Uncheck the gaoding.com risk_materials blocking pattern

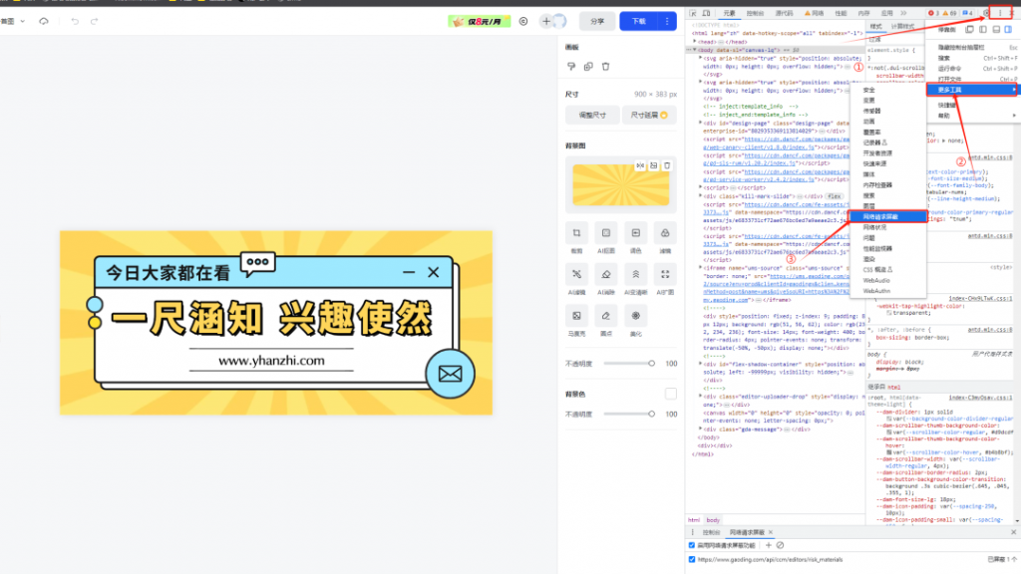tap(692, 559)
